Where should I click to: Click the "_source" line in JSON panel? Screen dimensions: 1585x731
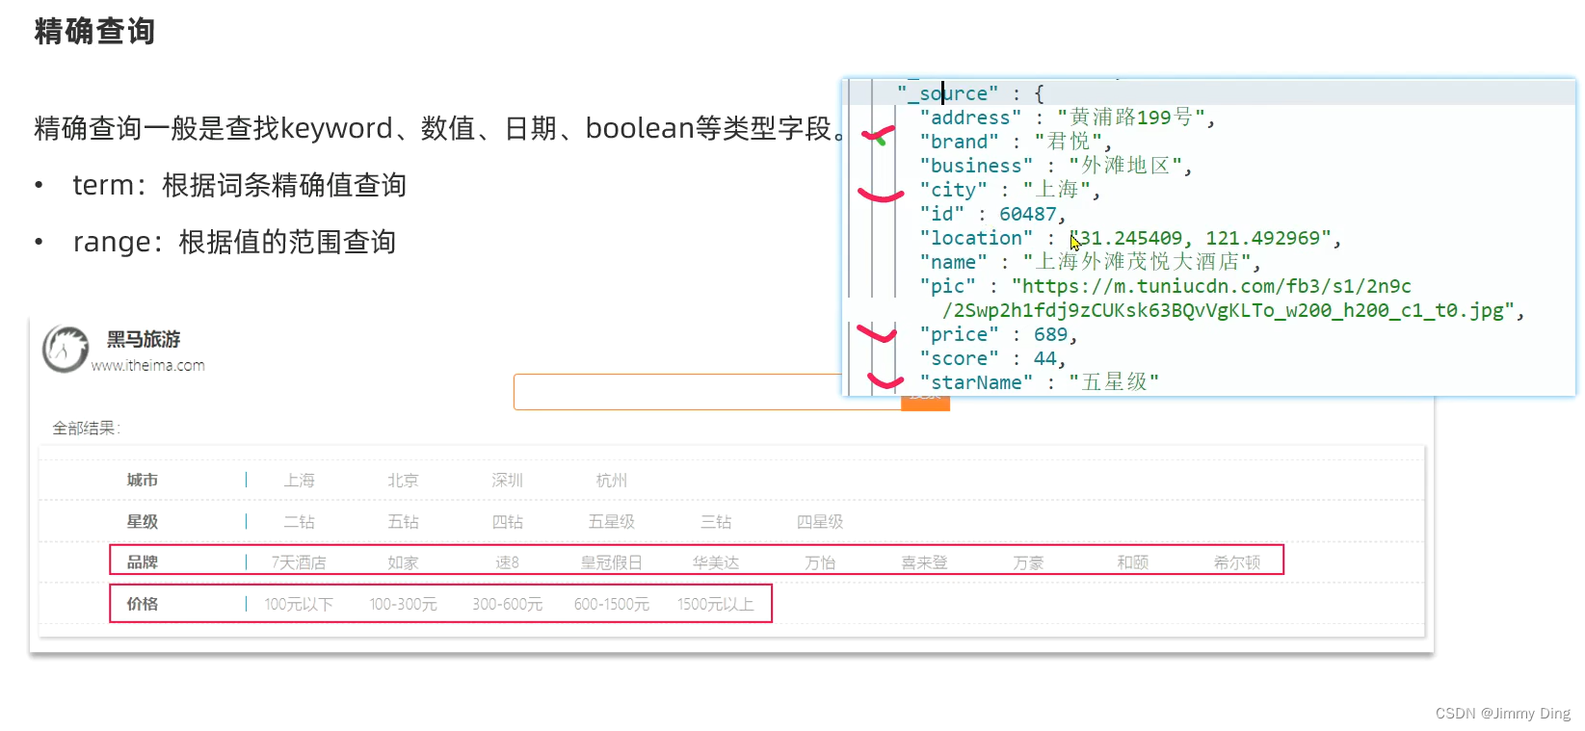click(x=971, y=93)
